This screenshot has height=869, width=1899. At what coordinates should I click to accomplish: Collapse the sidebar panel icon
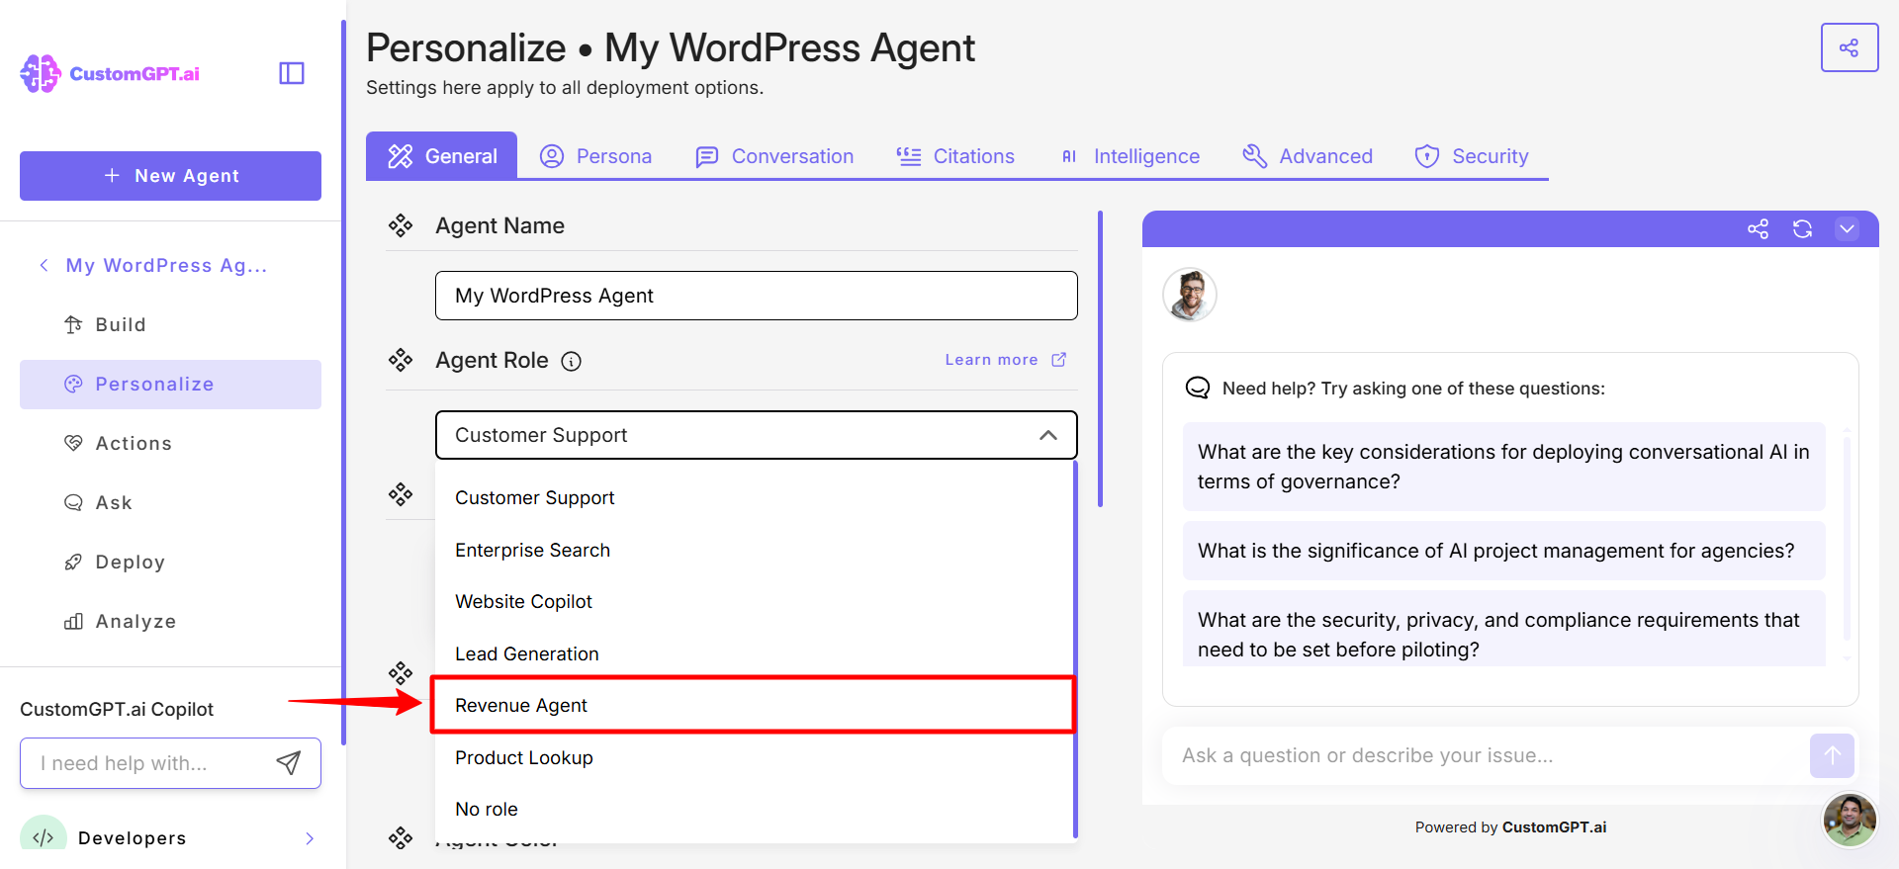click(292, 73)
